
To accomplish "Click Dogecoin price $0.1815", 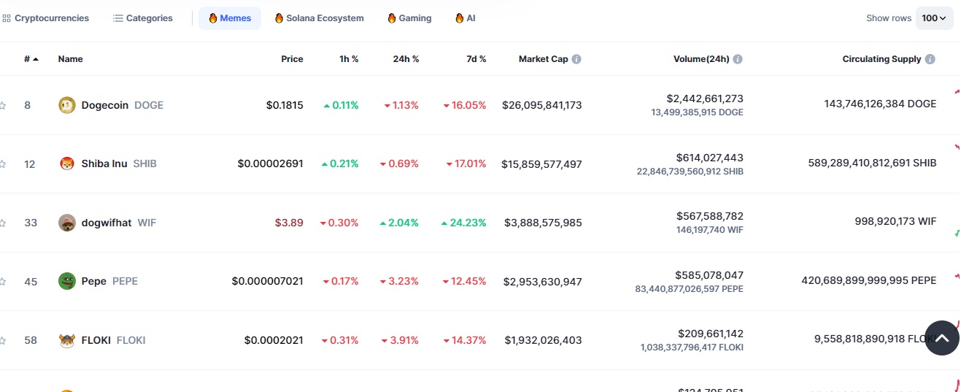I will (285, 105).
